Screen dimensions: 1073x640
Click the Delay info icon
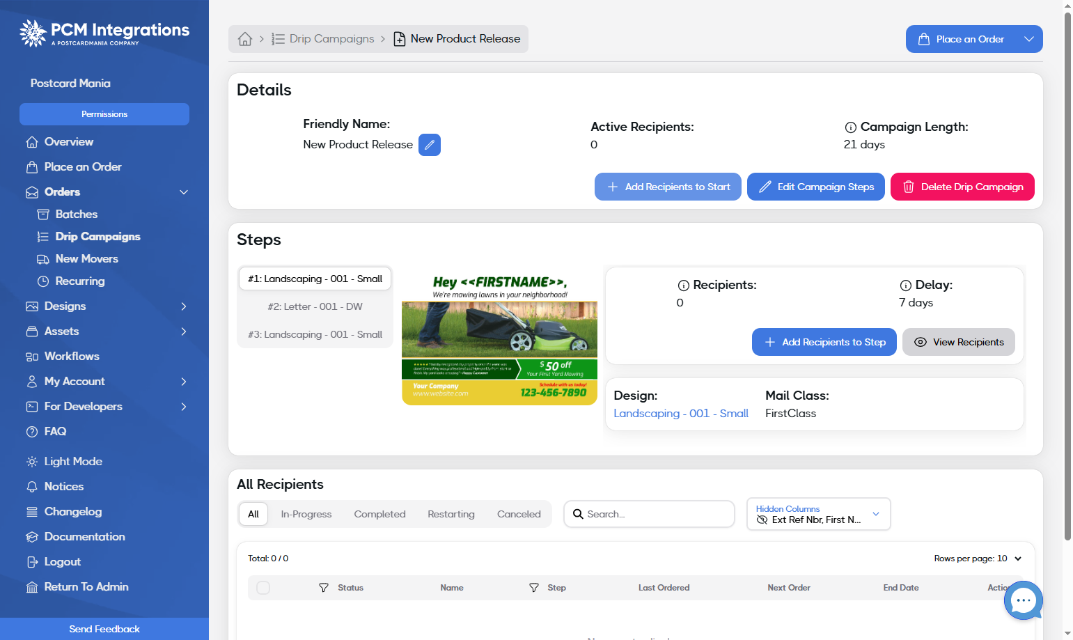coord(906,286)
